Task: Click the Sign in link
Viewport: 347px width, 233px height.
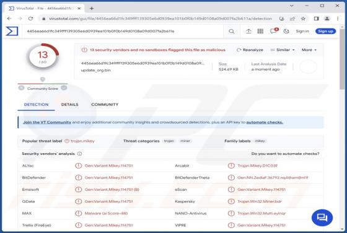Action: click(302, 31)
